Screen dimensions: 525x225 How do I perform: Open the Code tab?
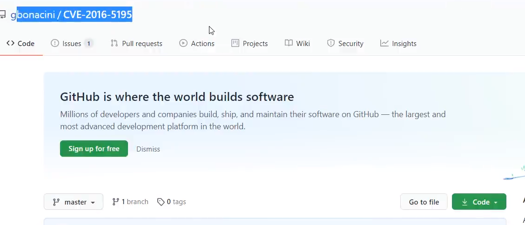tap(20, 43)
